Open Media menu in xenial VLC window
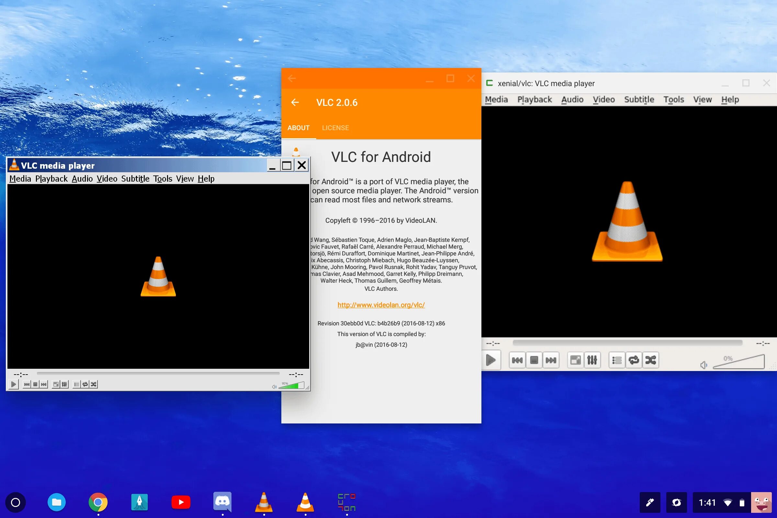777x518 pixels. click(x=496, y=99)
